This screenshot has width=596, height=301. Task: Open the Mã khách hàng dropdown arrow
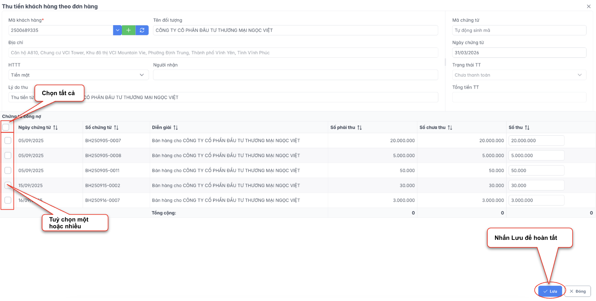(117, 30)
